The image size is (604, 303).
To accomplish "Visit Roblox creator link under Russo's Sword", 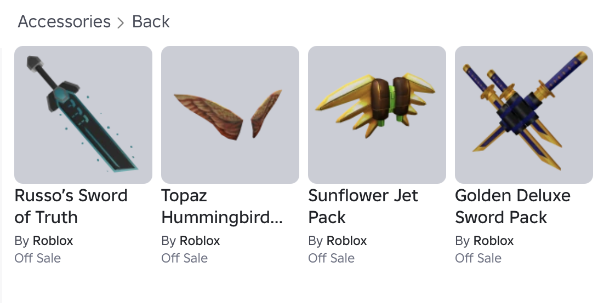I will (x=53, y=241).
